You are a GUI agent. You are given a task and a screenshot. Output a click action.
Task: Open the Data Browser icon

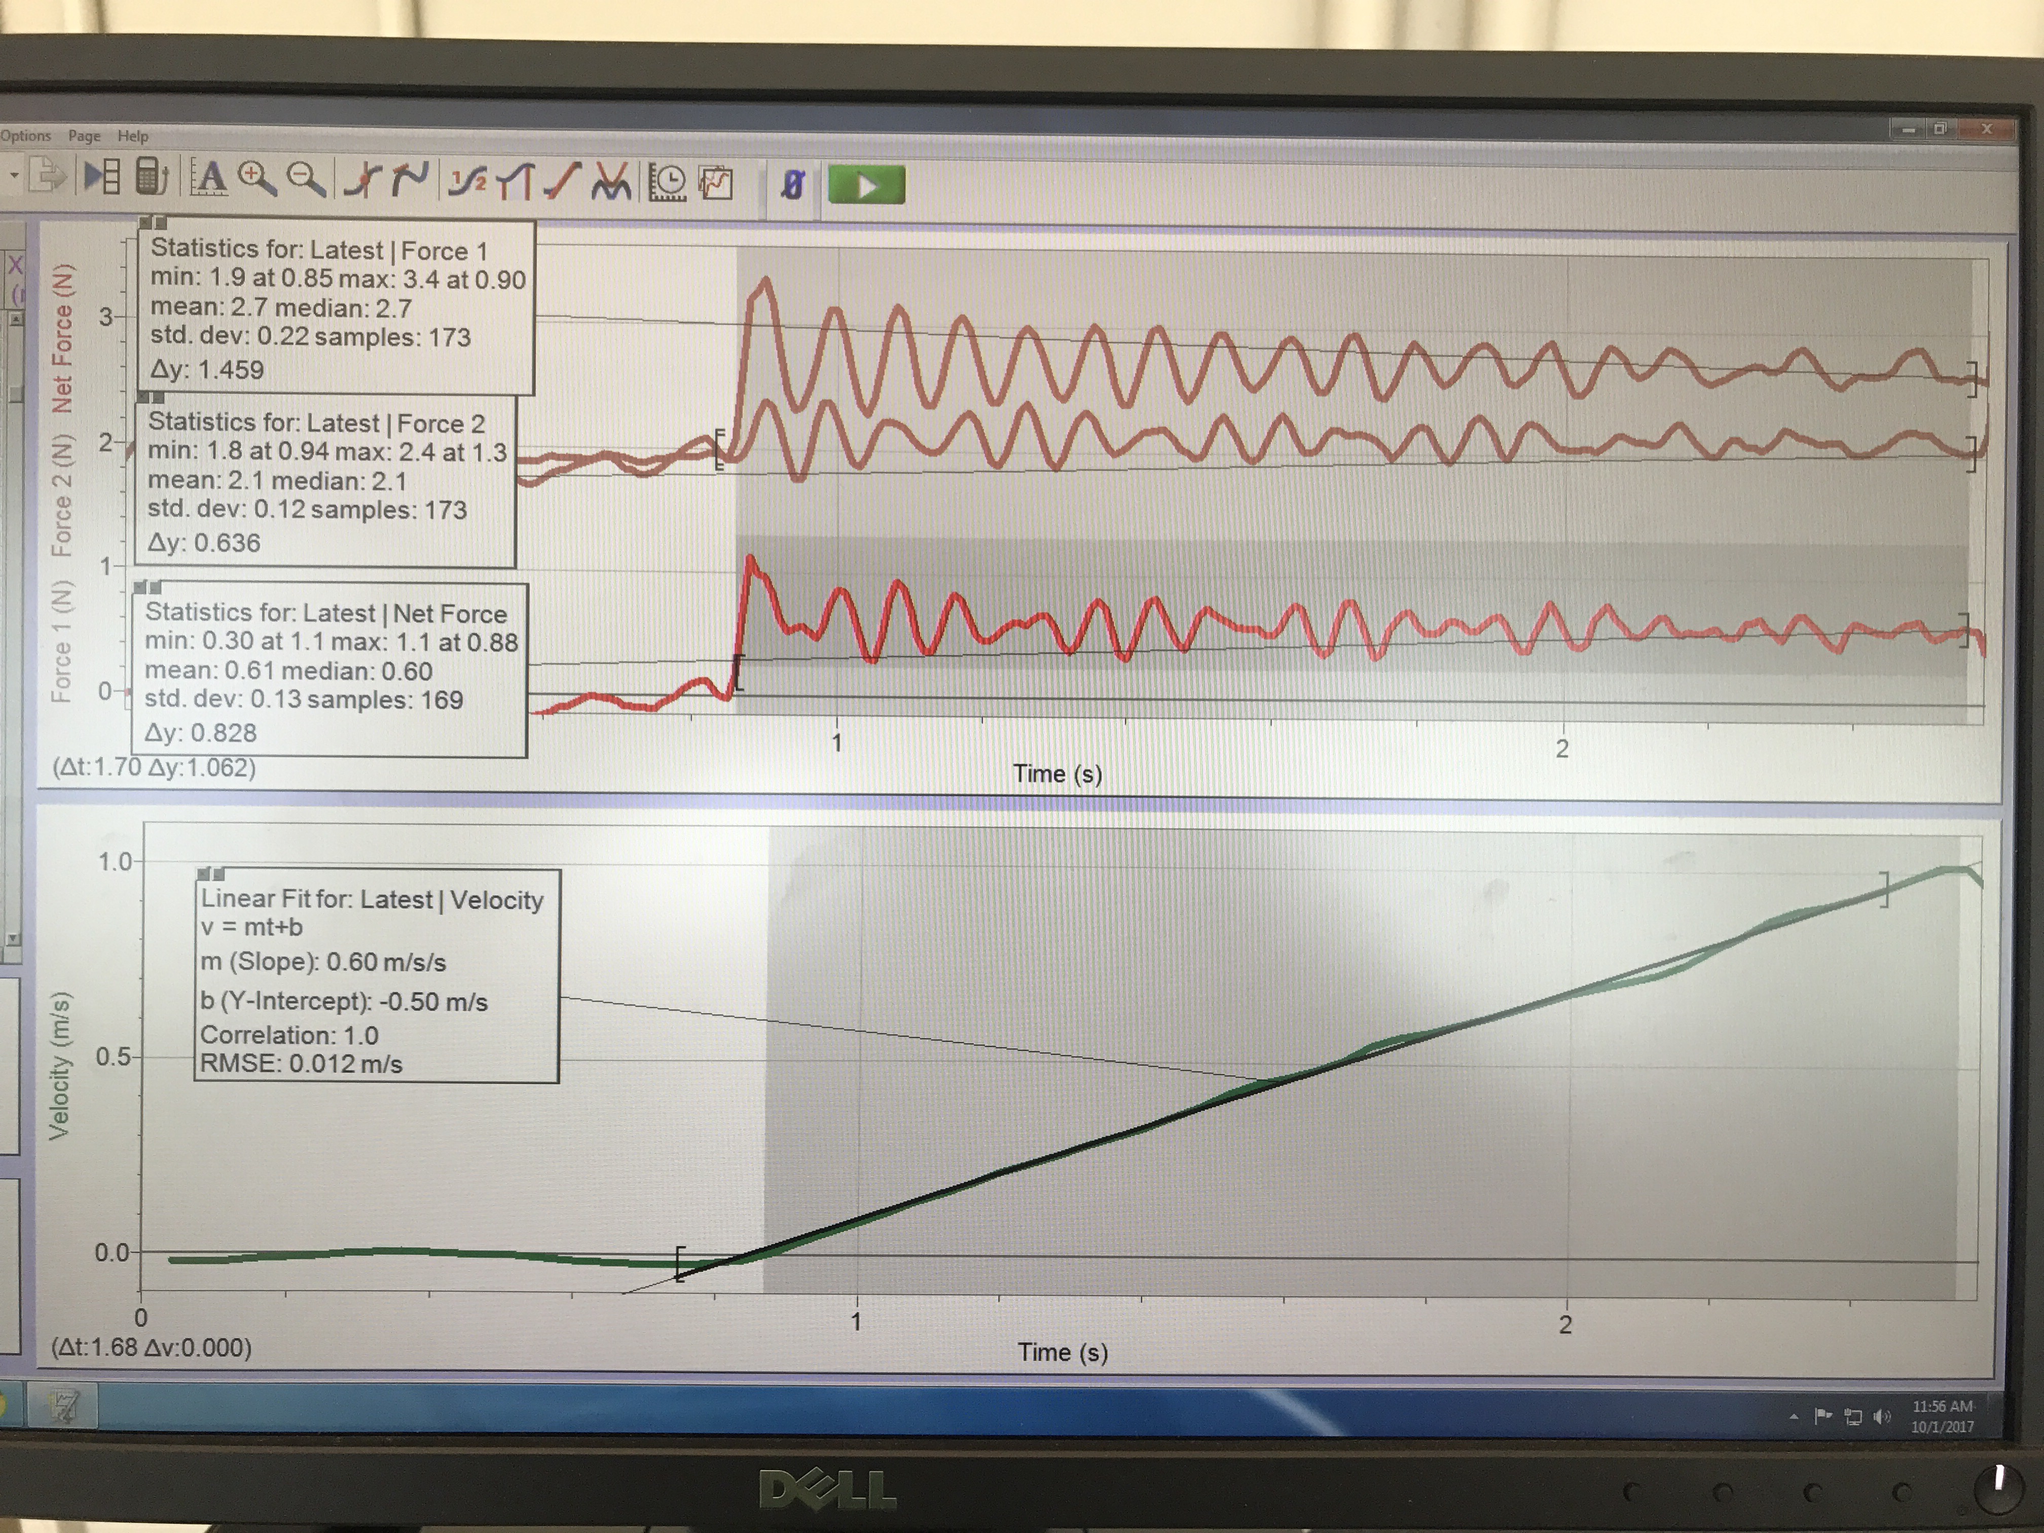point(102,175)
